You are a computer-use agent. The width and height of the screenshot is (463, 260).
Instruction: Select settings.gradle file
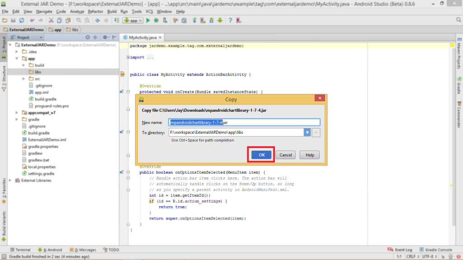point(41,174)
